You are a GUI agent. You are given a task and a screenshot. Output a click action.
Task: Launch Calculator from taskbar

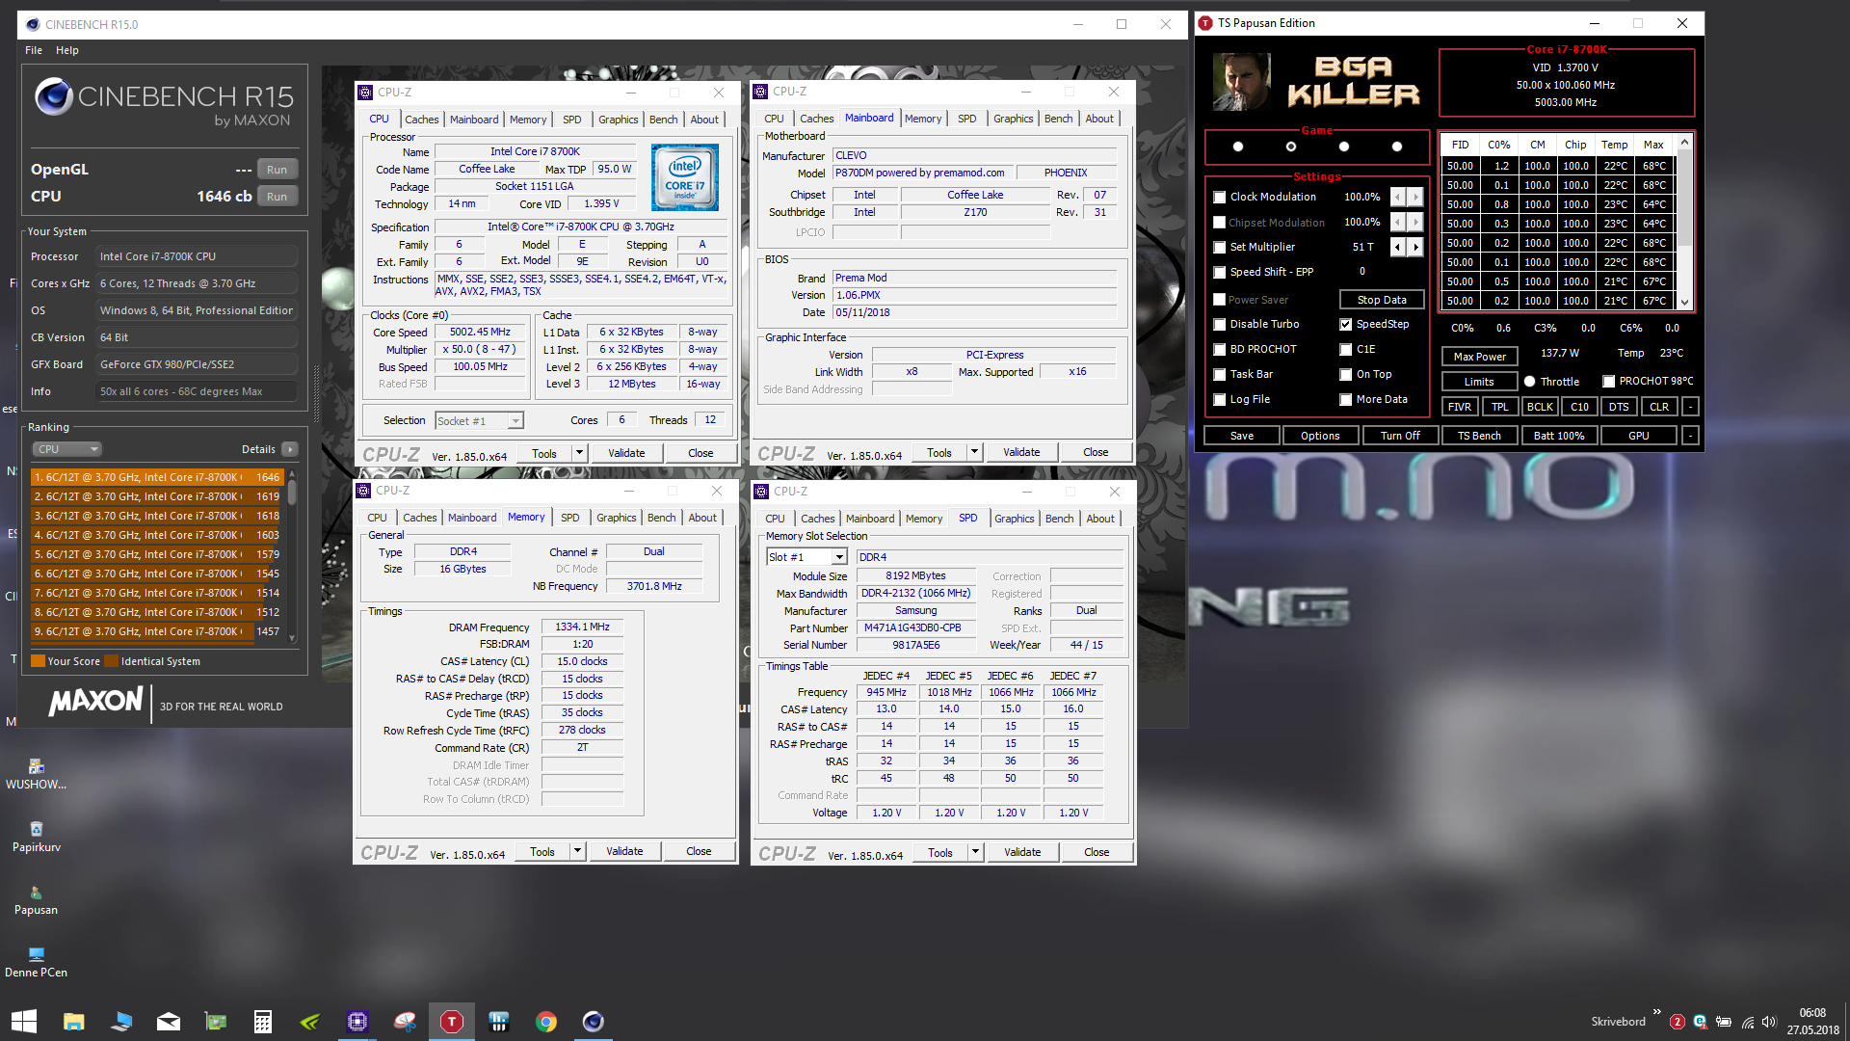pos(262,1021)
